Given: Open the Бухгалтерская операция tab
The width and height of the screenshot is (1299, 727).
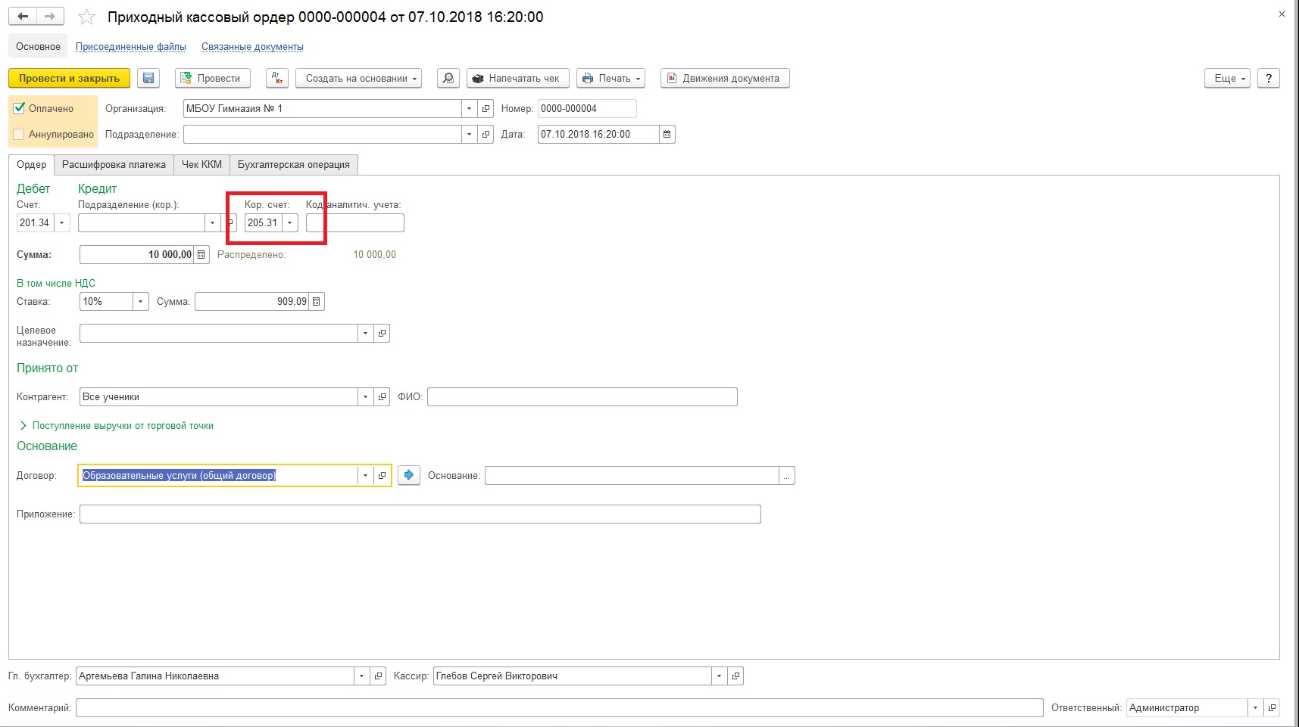Looking at the screenshot, I should (293, 165).
